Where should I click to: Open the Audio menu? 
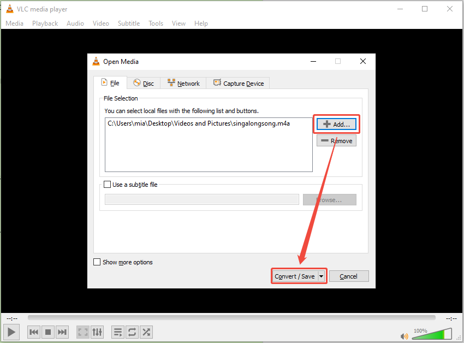[x=75, y=23]
